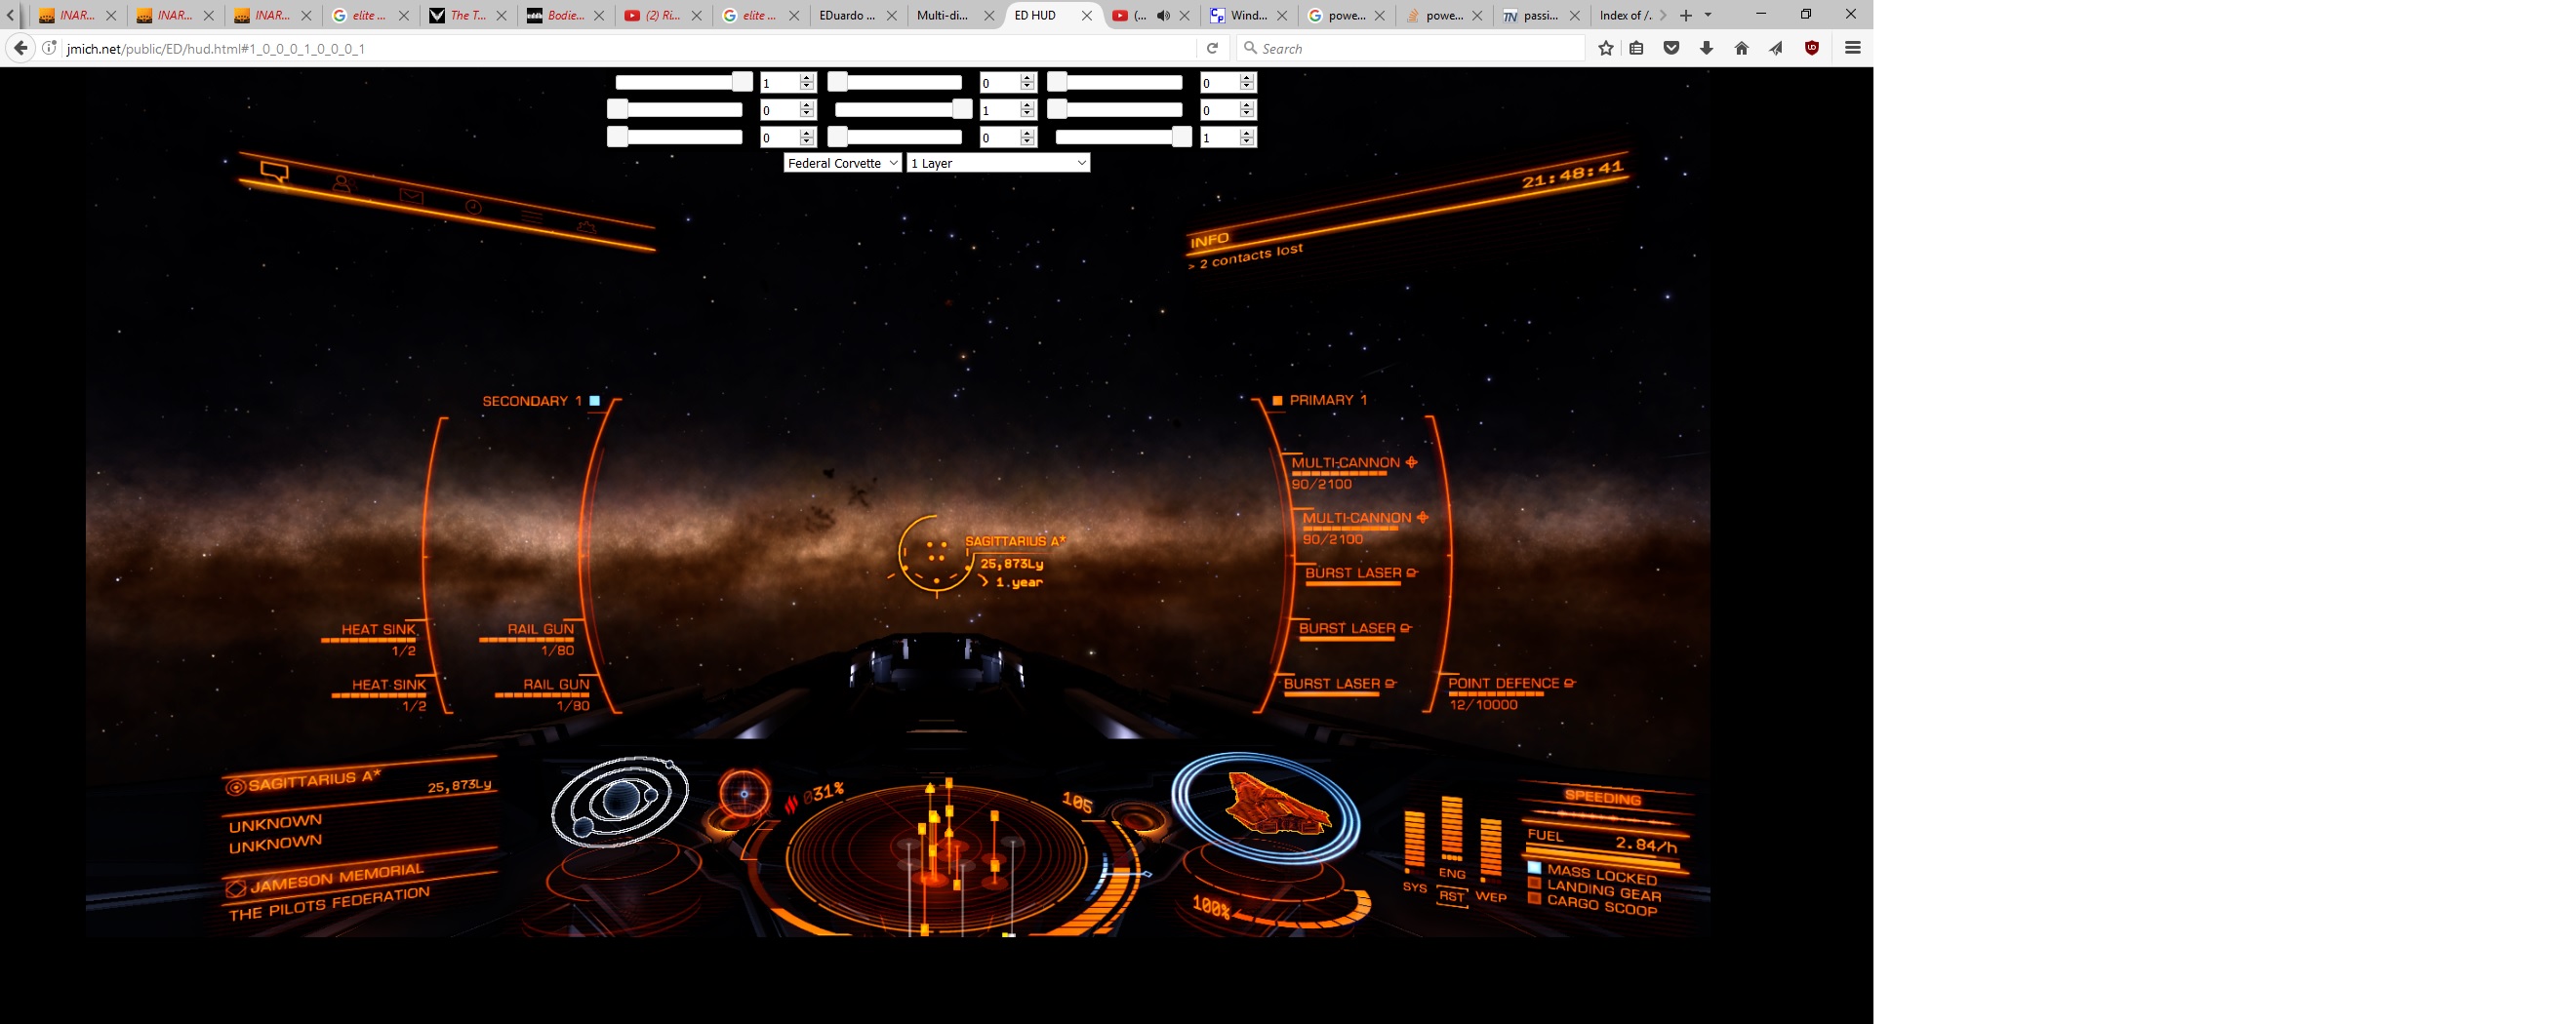Open site information icon beside the URL

tap(49, 48)
